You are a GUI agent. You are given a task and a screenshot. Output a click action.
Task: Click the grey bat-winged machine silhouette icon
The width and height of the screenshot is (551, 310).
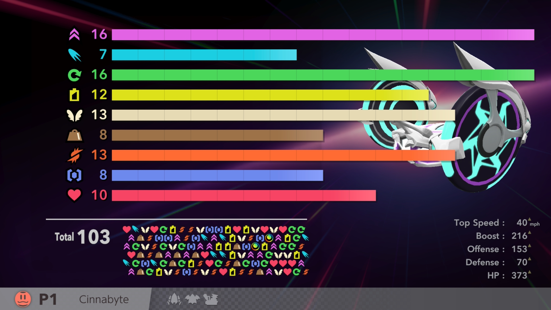pos(192,299)
